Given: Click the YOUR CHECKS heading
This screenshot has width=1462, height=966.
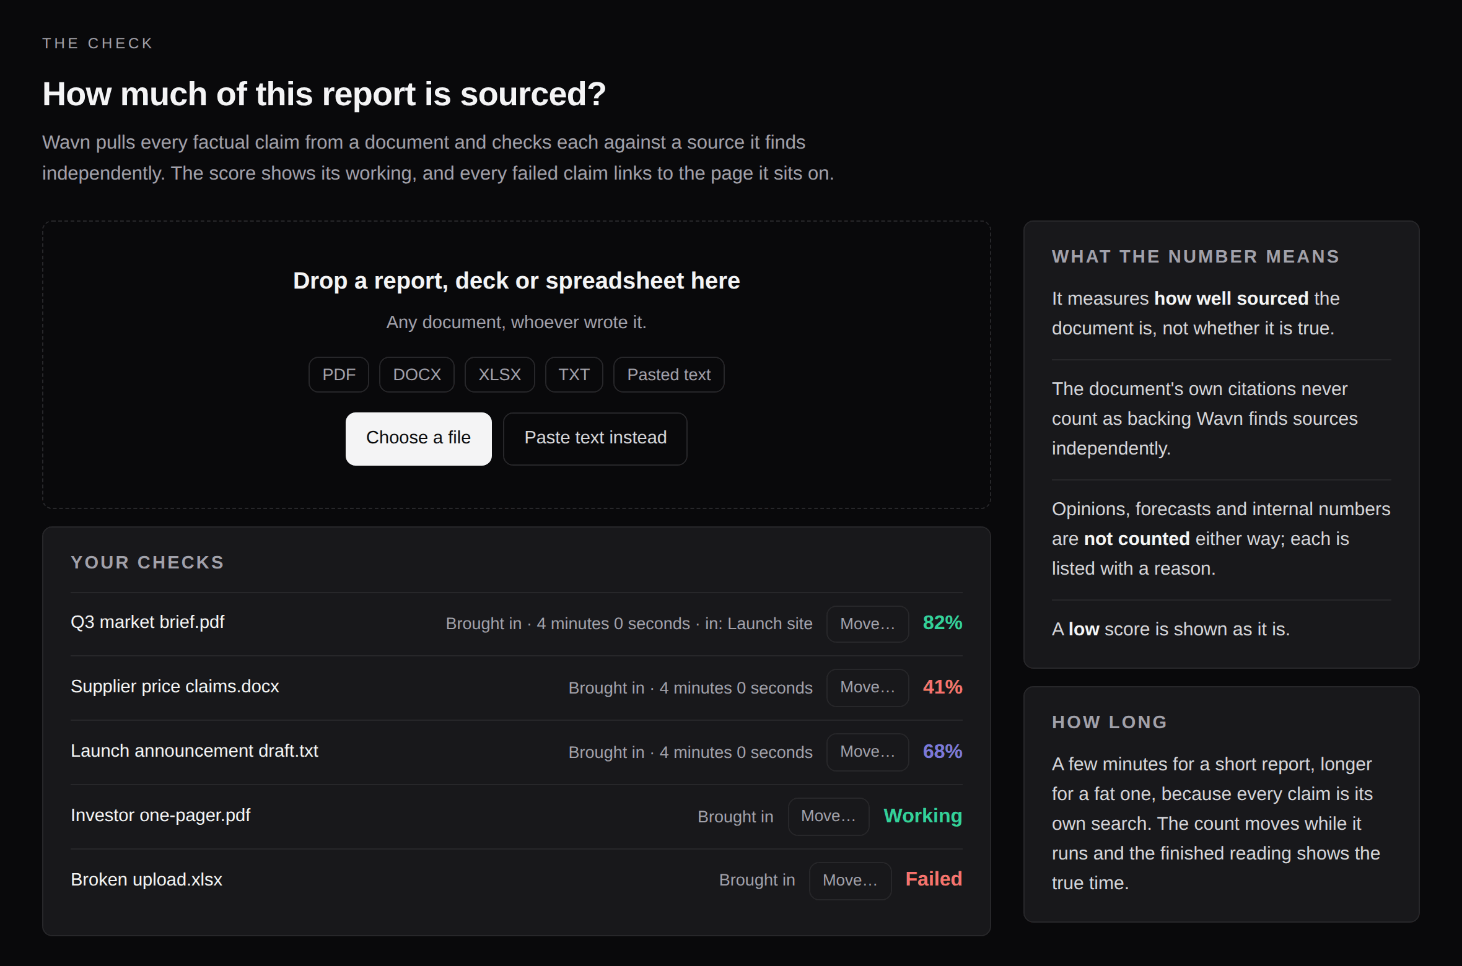Looking at the screenshot, I should tap(147, 562).
